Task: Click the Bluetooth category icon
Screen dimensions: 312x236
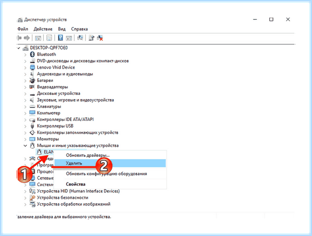Action: pos(32,54)
